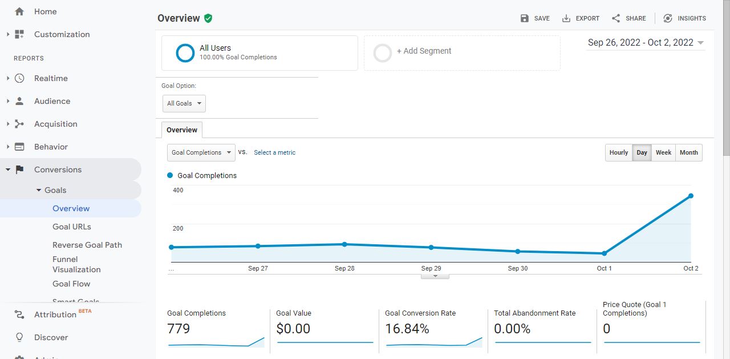Click the Sep 28 data point
The width and height of the screenshot is (730, 359).
[344, 244]
